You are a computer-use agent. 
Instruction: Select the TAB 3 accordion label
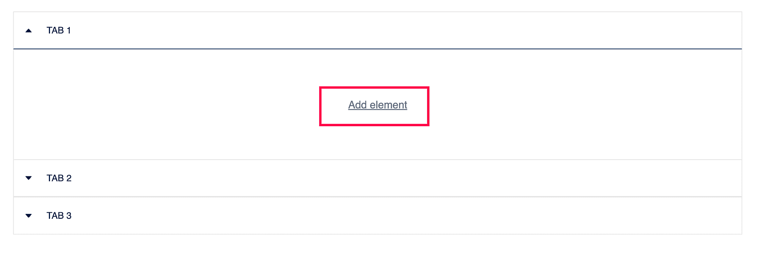pos(59,216)
